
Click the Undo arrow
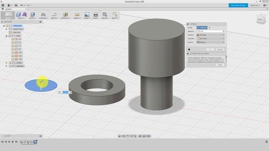22,5
